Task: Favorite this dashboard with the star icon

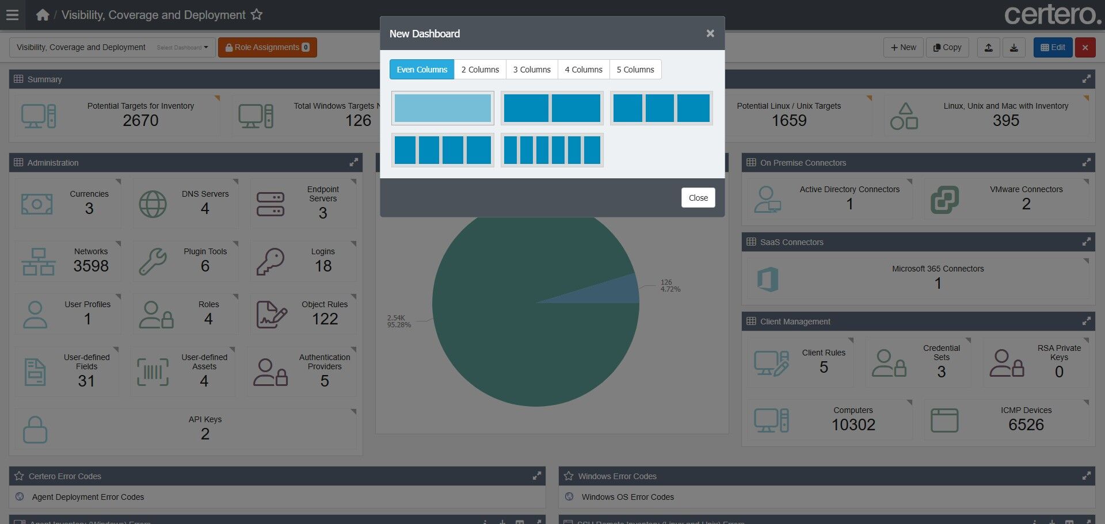Action: (x=257, y=15)
